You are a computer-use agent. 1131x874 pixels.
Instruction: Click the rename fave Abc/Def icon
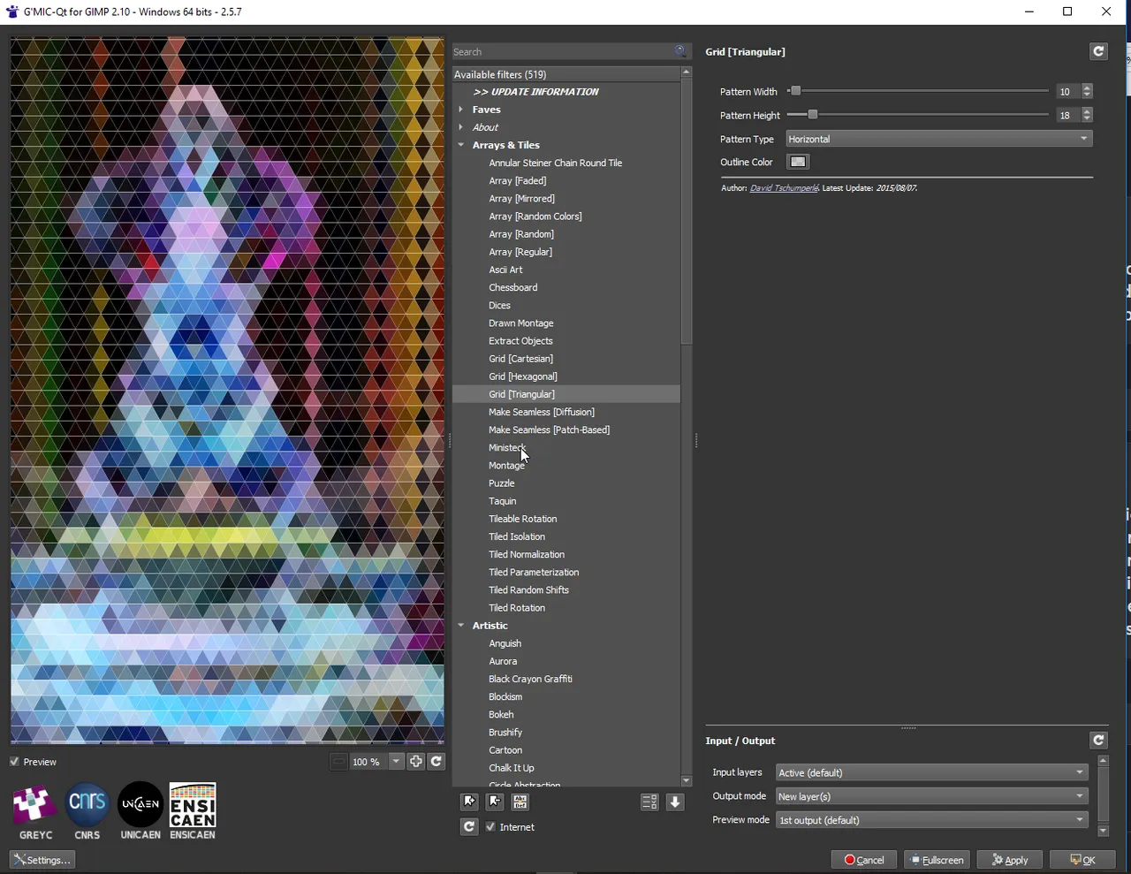(x=520, y=802)
